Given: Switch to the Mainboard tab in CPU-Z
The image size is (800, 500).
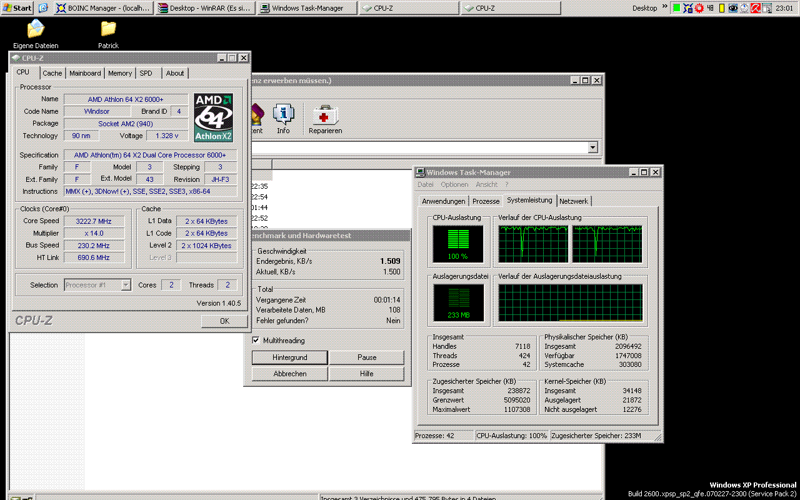Looking at the screenshot, I should [85, 73].
